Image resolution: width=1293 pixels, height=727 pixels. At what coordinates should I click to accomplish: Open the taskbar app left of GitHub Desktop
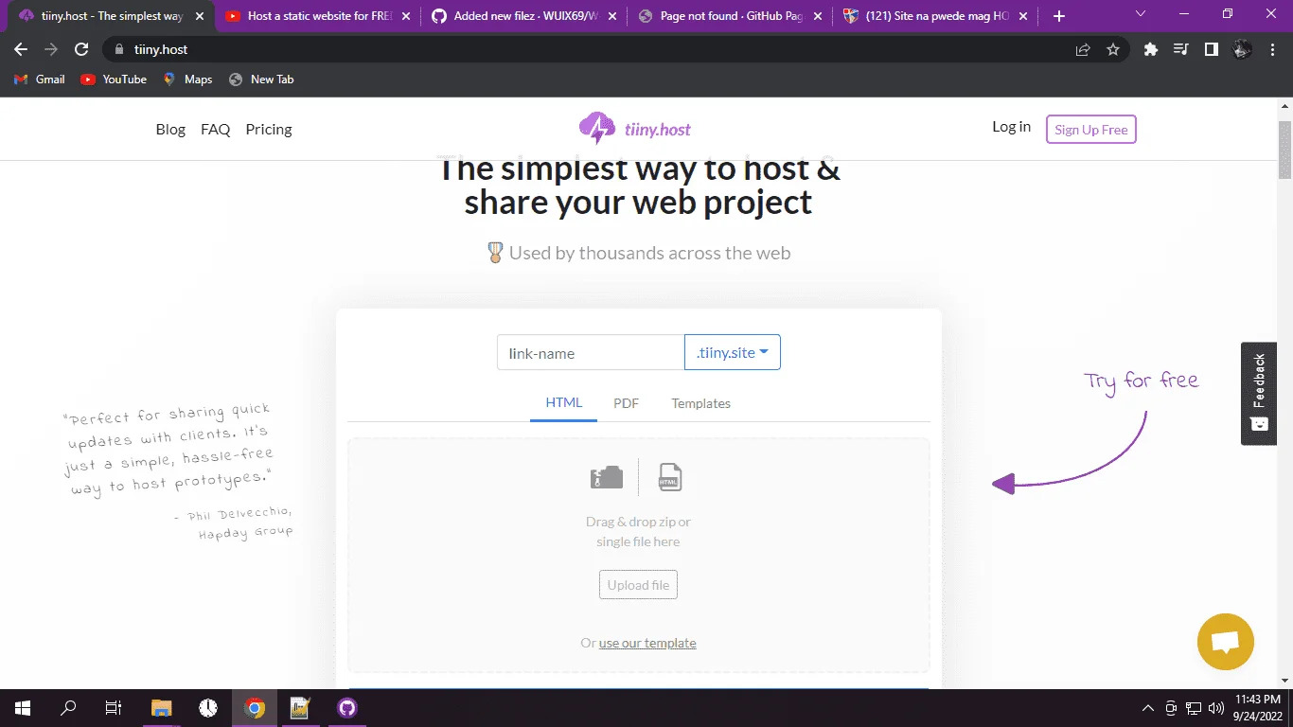[x=300, y=708]
